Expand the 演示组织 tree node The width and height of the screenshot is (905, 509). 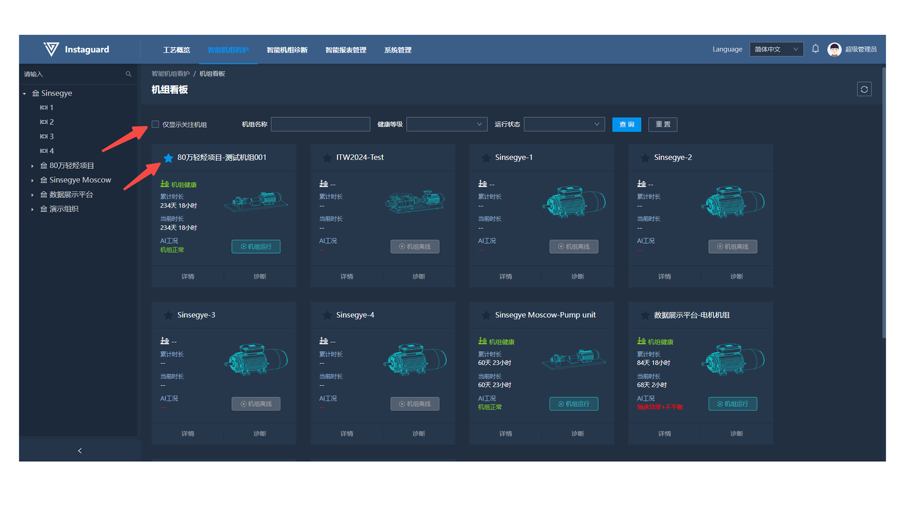coord(33,209)
